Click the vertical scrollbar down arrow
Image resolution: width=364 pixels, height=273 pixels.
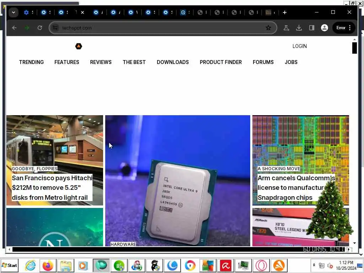(x=354, y=243)
